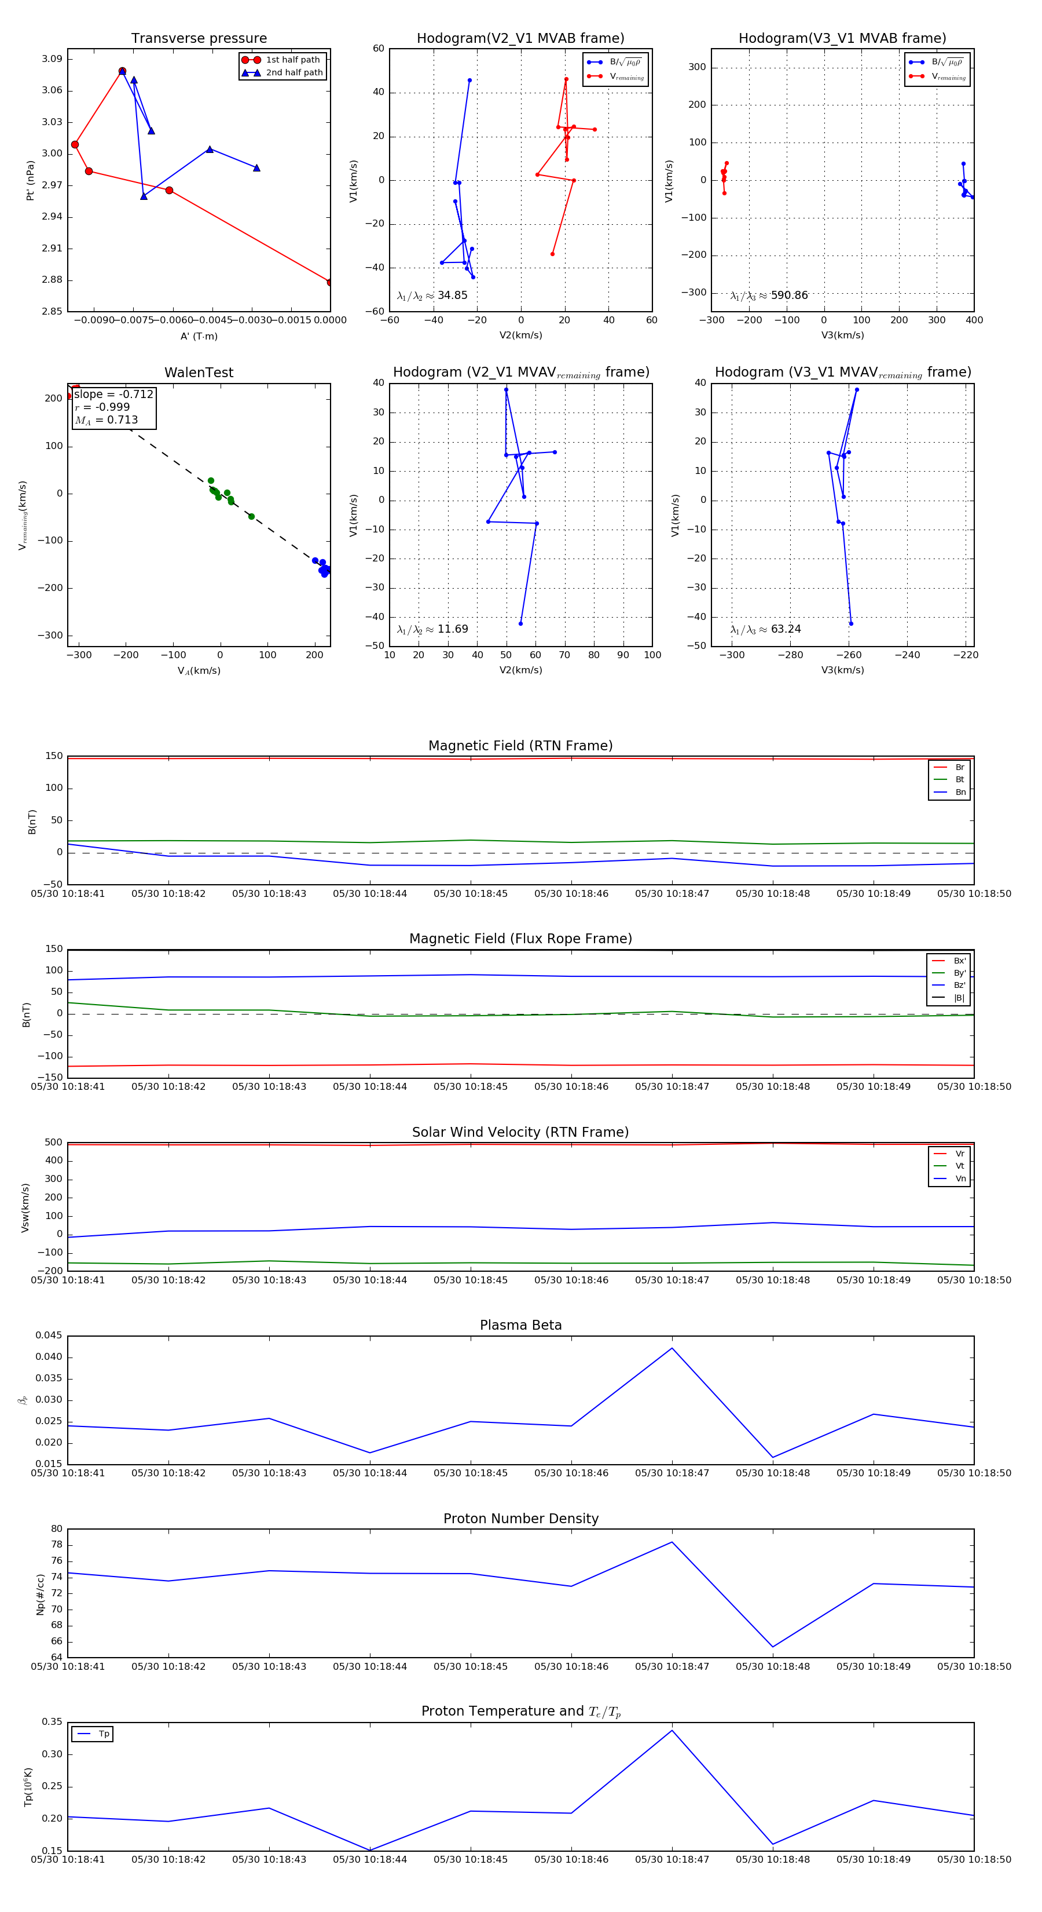Select the '2nd half path' legend entry

click(282, 73)
